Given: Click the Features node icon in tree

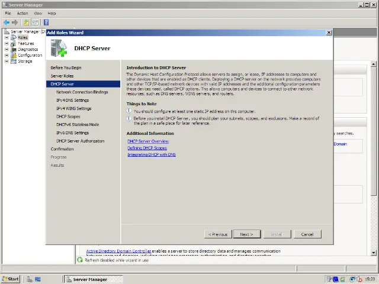Looking at the screenshot, I should pyautogui.click(x=14, y=43).
